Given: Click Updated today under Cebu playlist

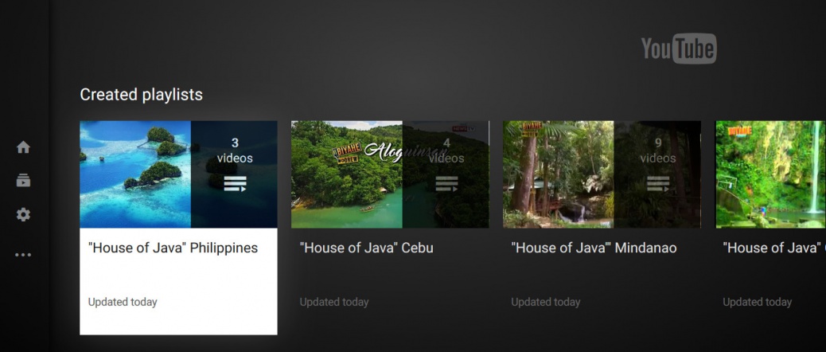Looking at the screenshot, I should click(334, 302).
